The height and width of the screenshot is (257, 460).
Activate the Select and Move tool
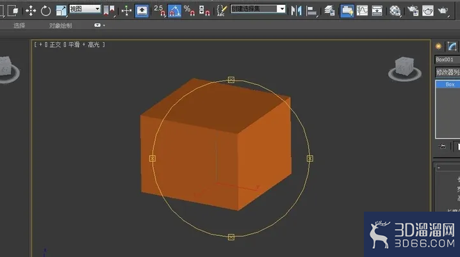(x=31, y=11)
